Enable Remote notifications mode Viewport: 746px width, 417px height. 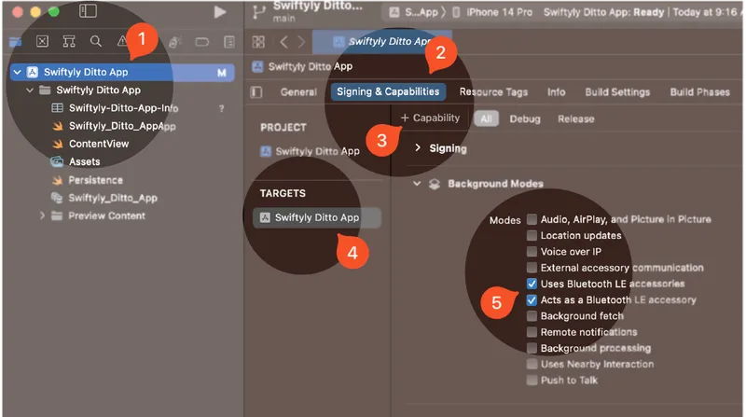(x=532, y=332)
